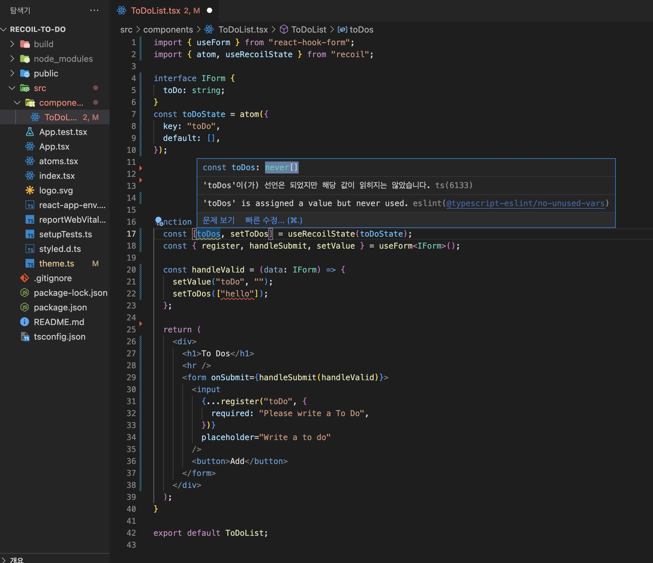
Task: Open atoms.tsx in the file explorer
Action: click(x=58, y=161)
